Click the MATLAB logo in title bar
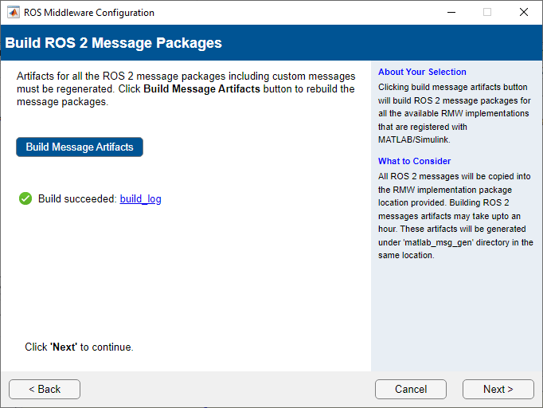Screen dimensions: 543x408 tap(14, 13)
